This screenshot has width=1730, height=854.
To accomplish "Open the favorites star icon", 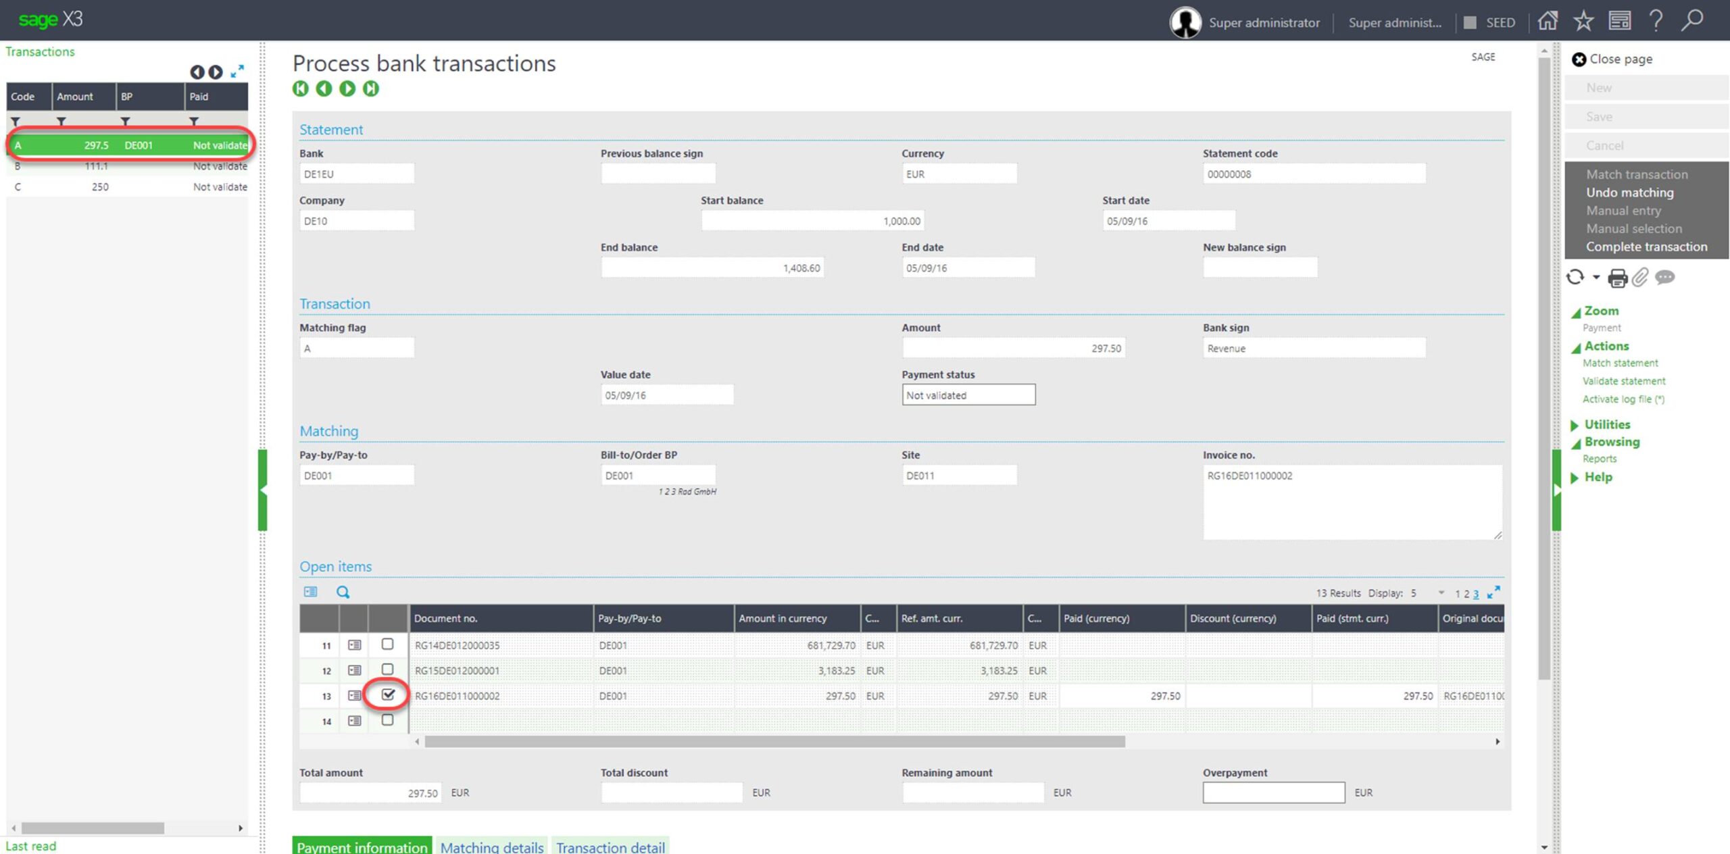I will pos(1583,21).
